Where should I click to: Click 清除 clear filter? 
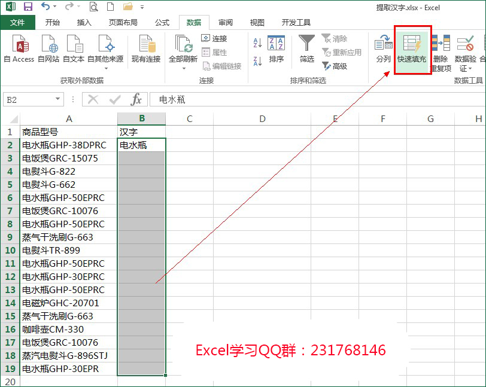335,38
